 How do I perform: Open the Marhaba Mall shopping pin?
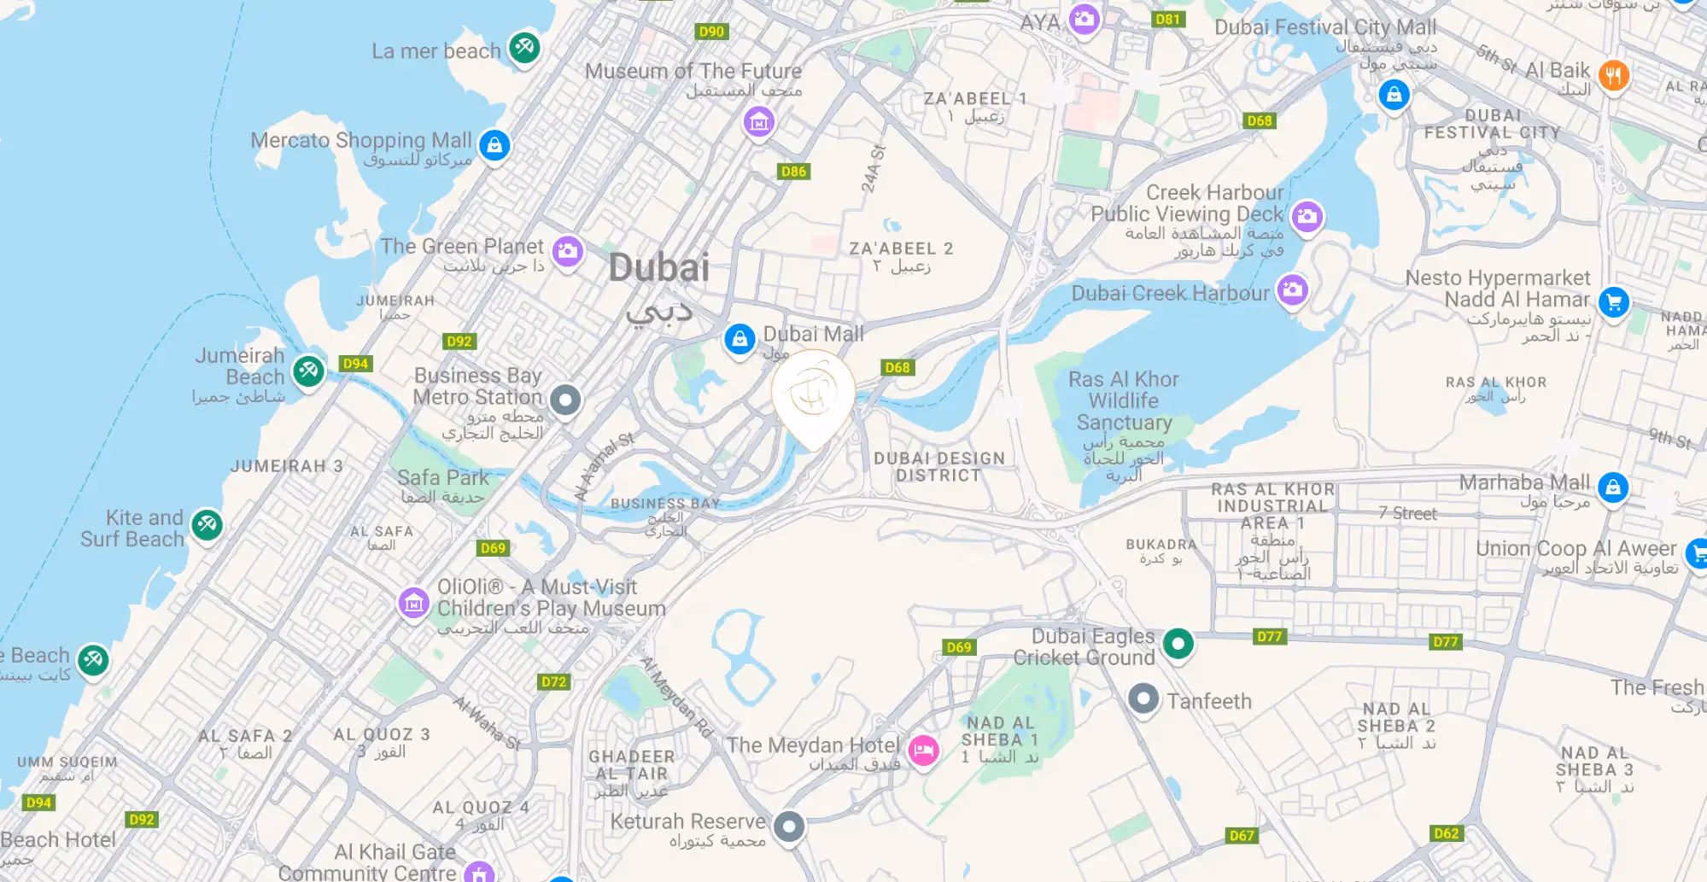click(1612, 488)
